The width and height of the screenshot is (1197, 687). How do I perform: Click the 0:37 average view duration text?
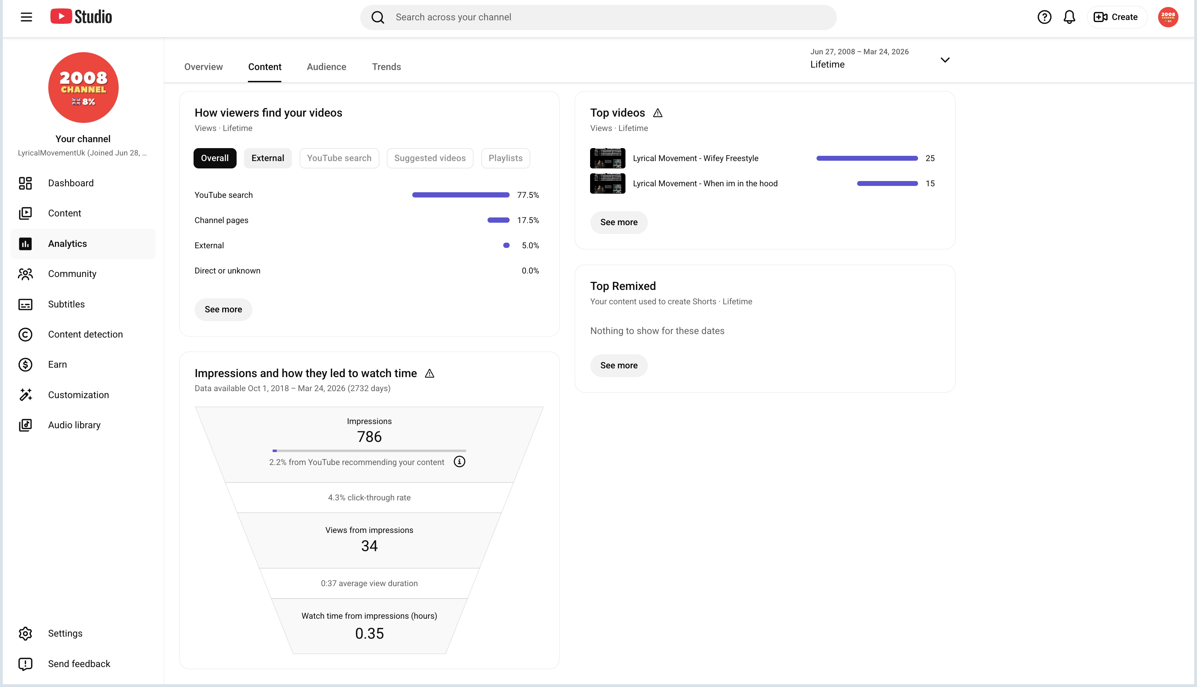369,584
